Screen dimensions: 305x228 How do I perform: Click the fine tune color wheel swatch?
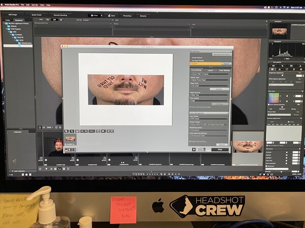[x=274, y=97]
